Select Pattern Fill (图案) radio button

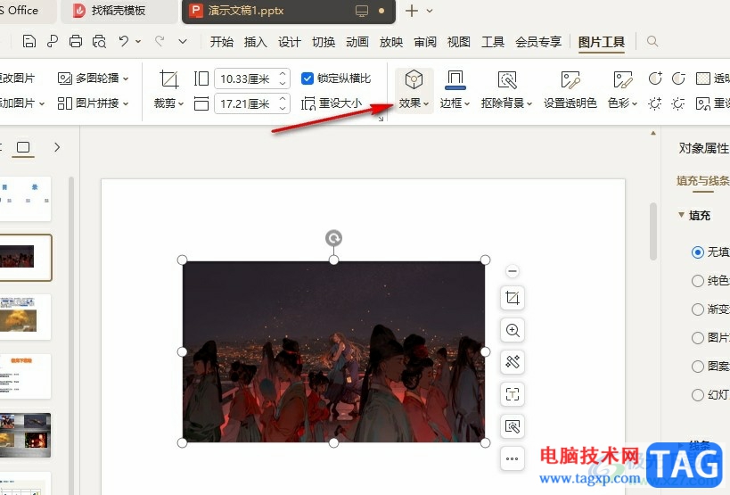(x=697, y=367)
